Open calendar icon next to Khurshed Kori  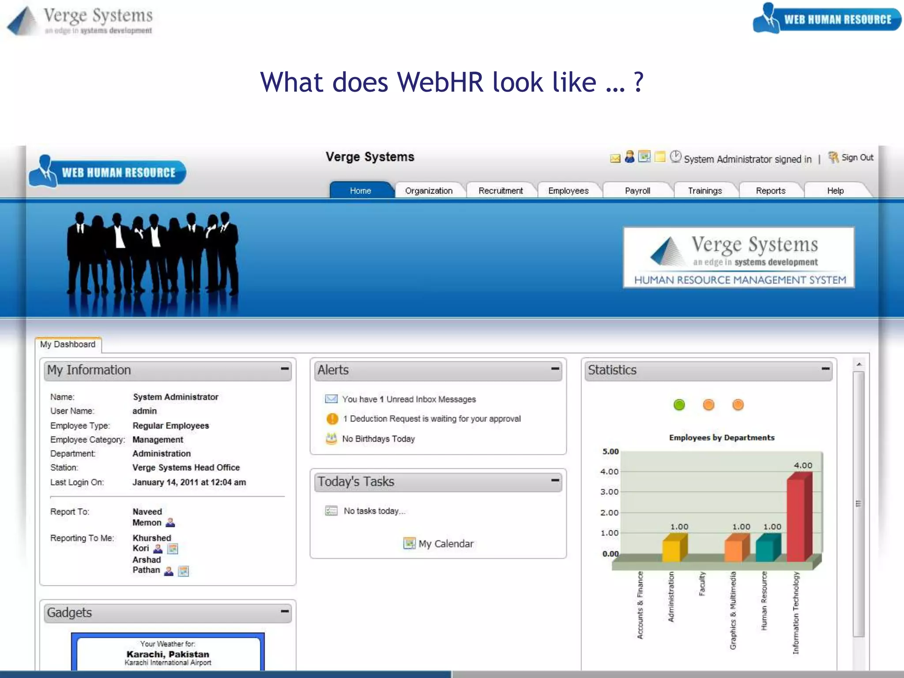click(x=173, y=549)
